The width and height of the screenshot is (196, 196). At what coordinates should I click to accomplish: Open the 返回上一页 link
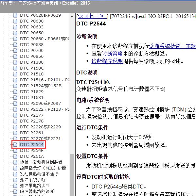92,16
